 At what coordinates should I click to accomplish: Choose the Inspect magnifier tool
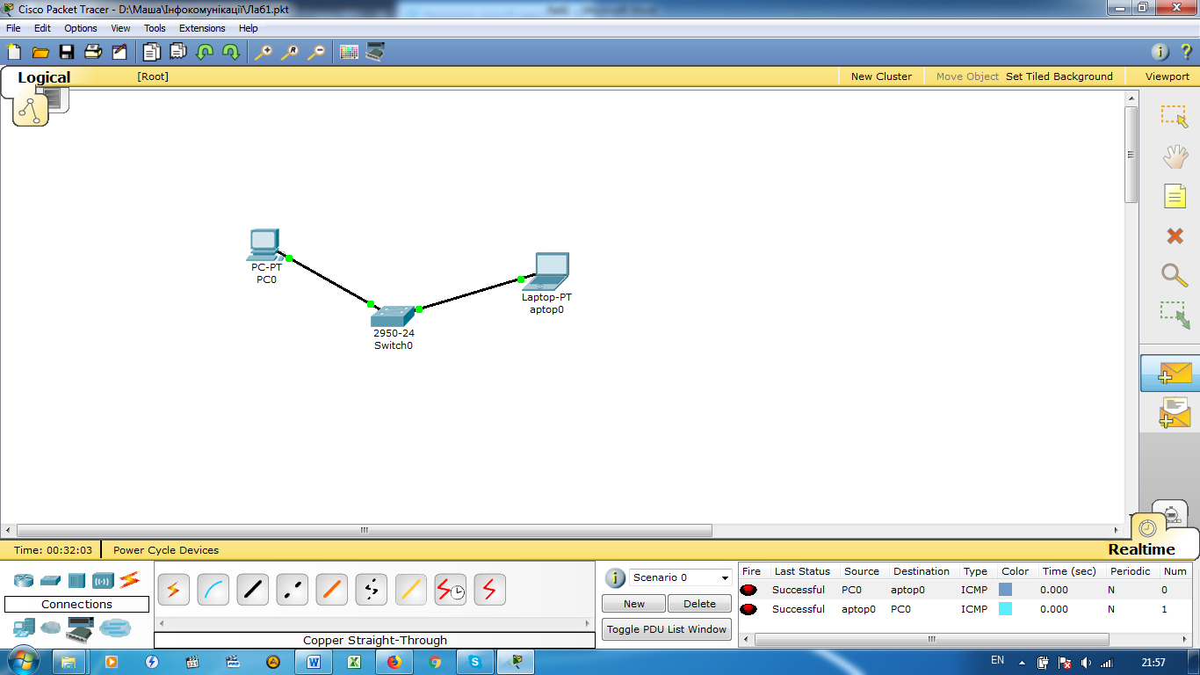click(x=1175, y=274)
